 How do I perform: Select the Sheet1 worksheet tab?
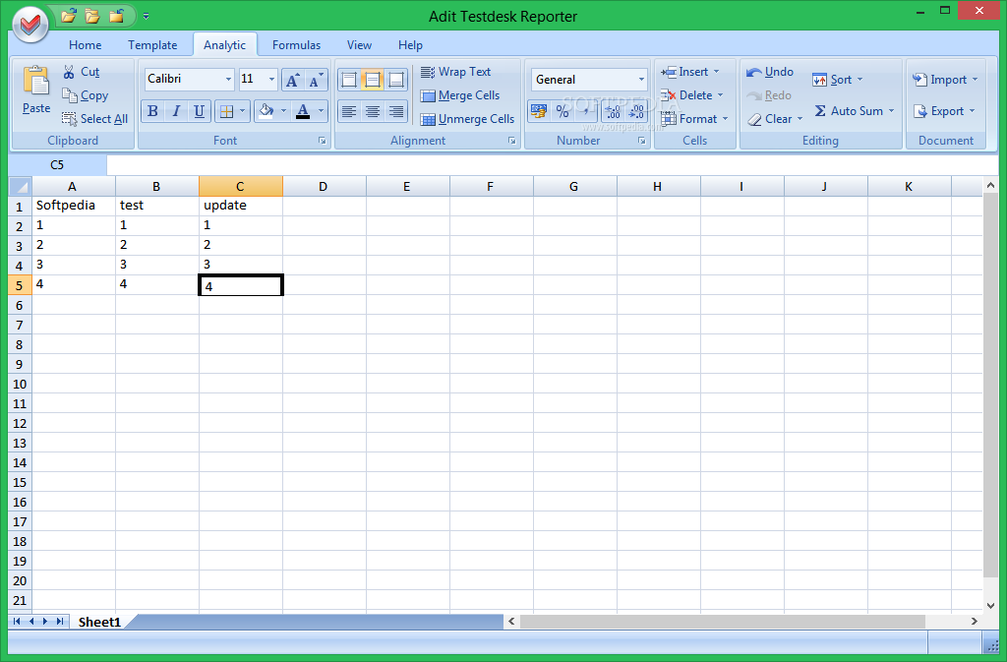click(99, 622)
